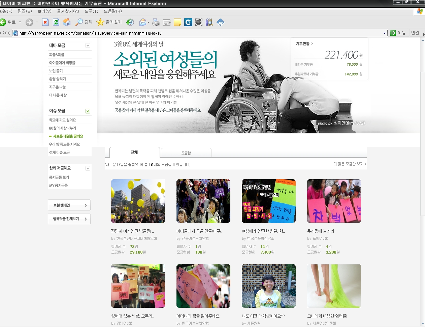
Task: Expand the address bar dropdown arrow
Action: click(x=385, y=33)
